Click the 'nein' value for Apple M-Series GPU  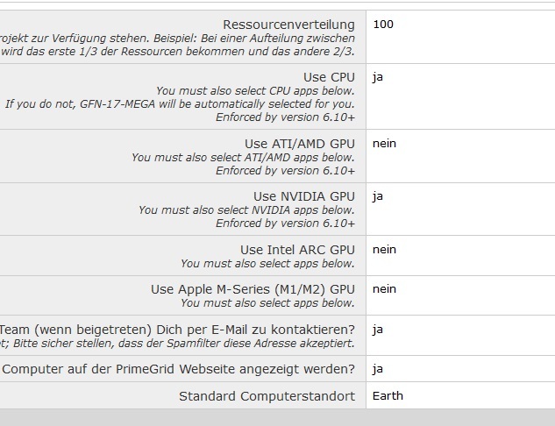[384, 288]
